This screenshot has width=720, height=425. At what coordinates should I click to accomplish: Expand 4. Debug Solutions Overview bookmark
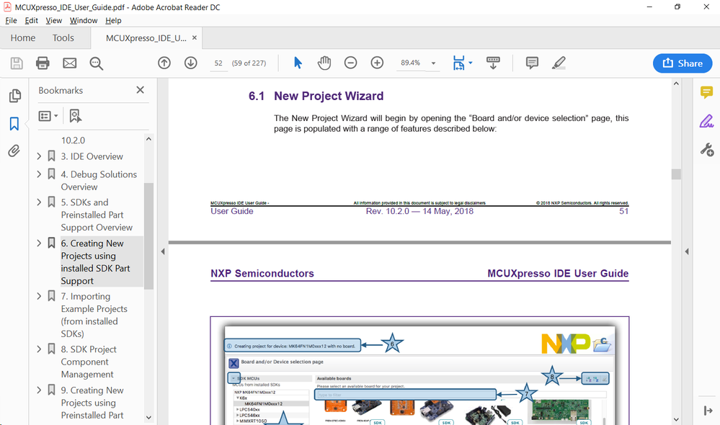(x=39, y=174)
